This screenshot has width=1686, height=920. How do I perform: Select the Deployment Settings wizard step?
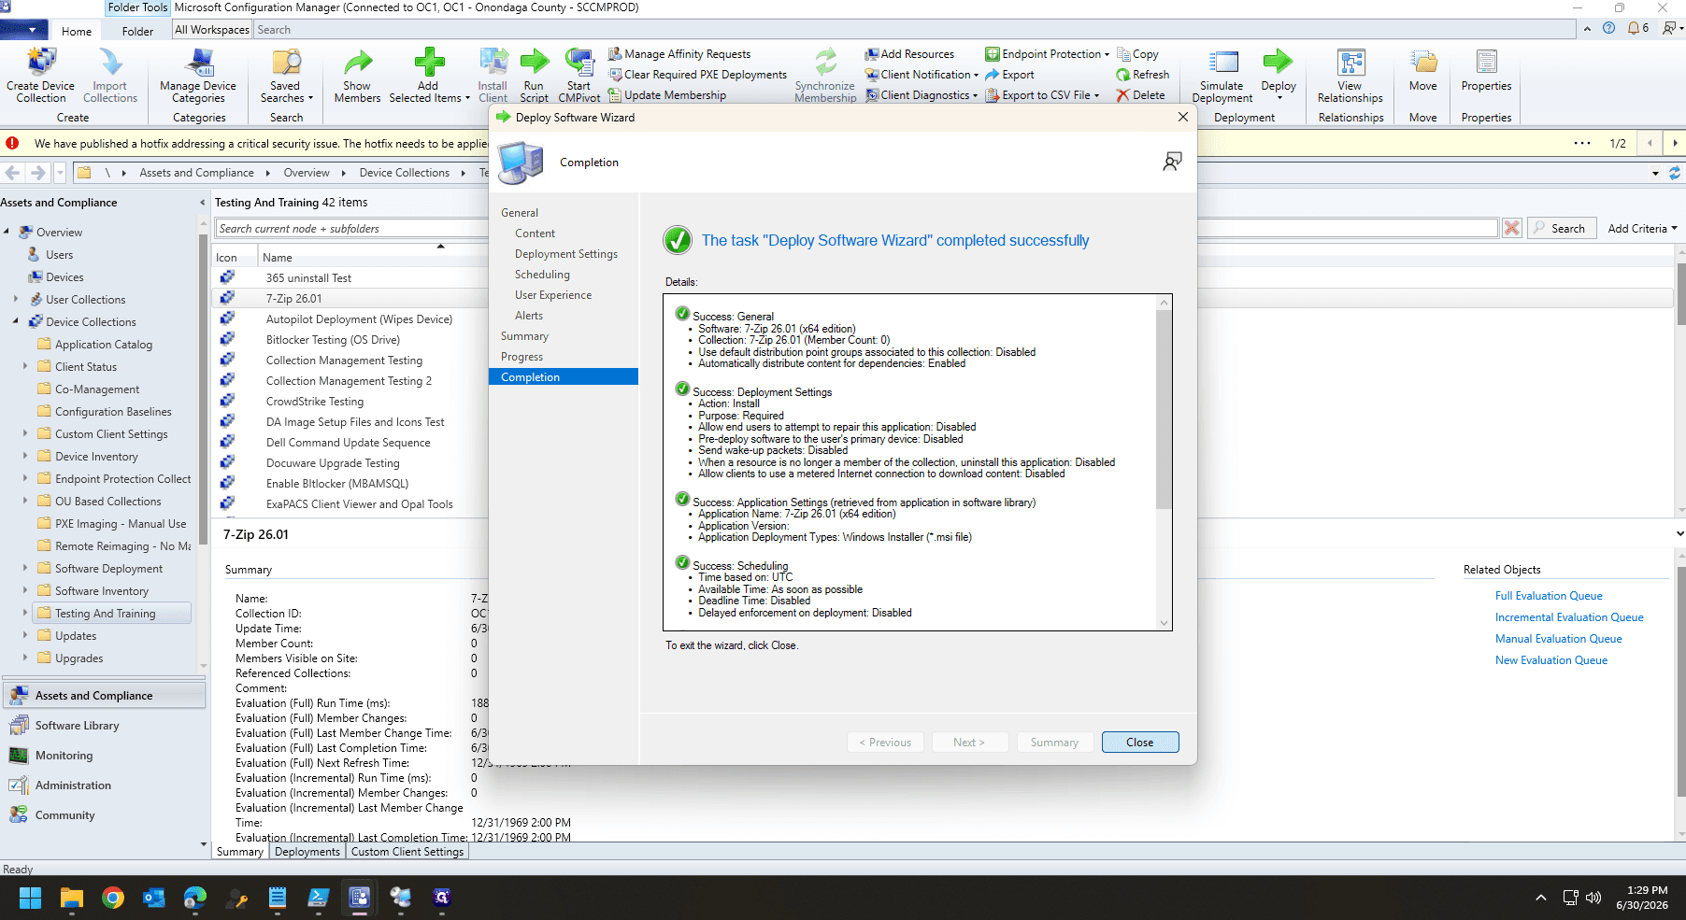[x=566, y=254]
